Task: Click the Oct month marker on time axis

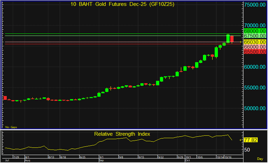Action: pyautogui.click(x=187, y=160)
